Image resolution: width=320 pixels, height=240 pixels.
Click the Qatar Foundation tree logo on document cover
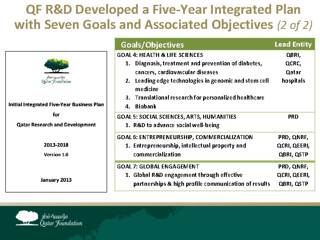(x=56, y=71)
